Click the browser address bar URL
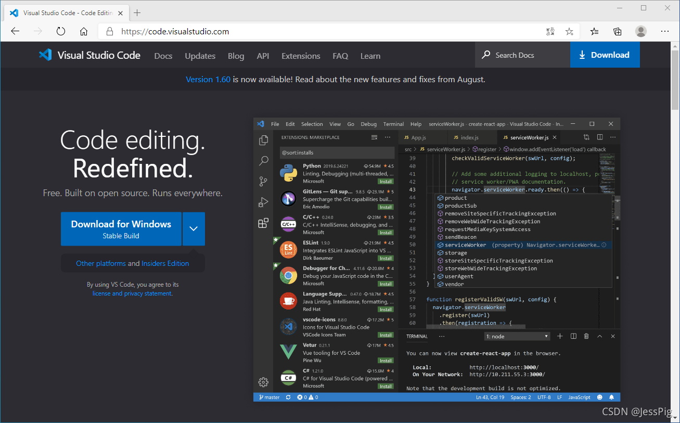Screen dimensions: 680x423 [175, 31]
